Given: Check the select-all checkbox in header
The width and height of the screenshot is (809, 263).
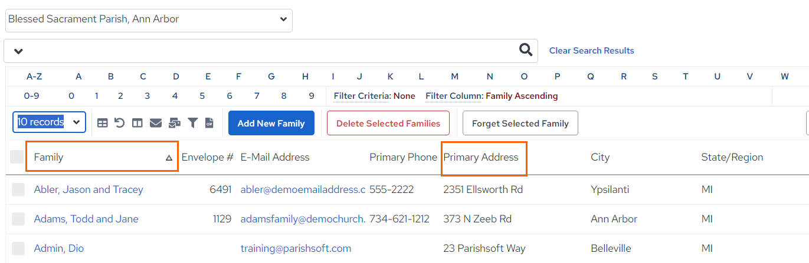Looking at the screenshot, I should pos(17,157).
